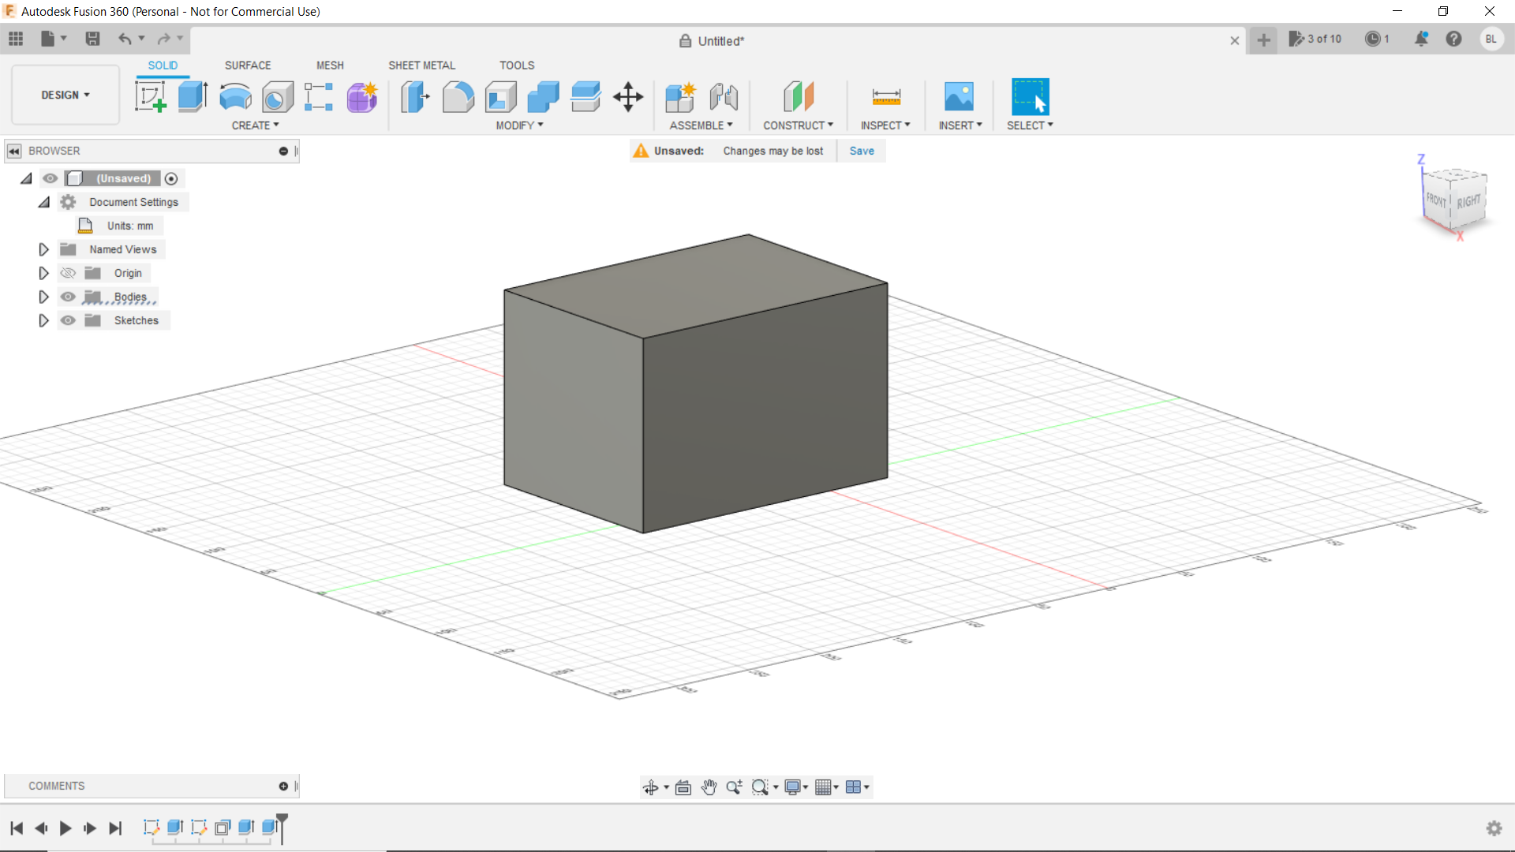Open the Modify dropdown menu

519,125
